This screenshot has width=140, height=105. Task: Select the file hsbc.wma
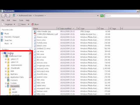coord(41,83)
